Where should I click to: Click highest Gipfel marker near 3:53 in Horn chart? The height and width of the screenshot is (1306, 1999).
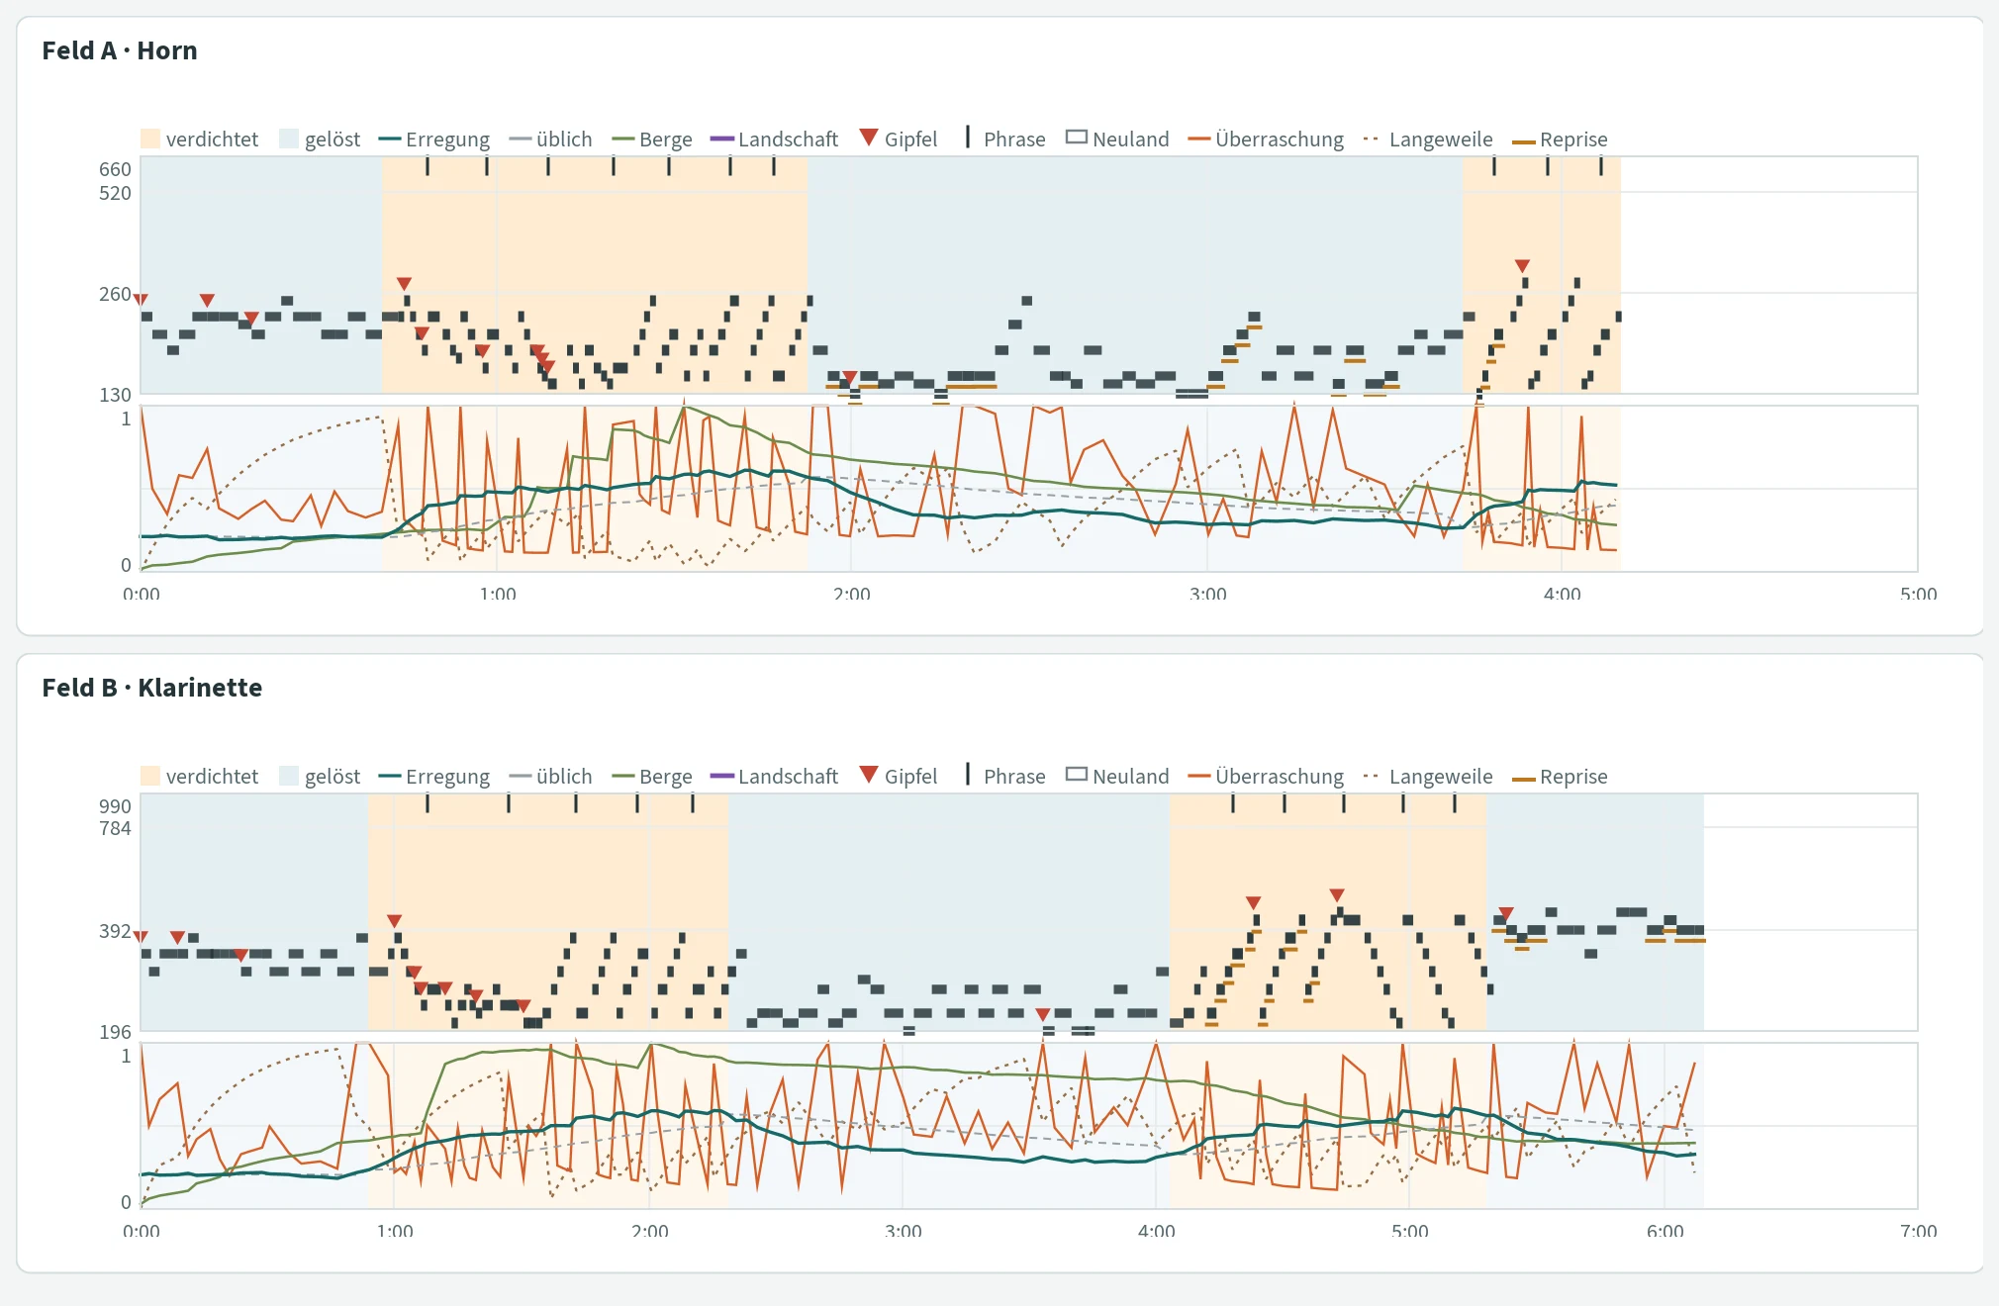coord(1522,266)
